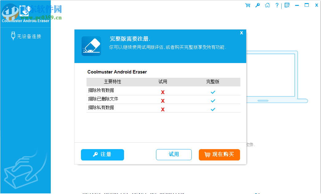Click the green checkmark for 擦除所有数据
Viewport: 321px width, 194px height.
(213, 92)
